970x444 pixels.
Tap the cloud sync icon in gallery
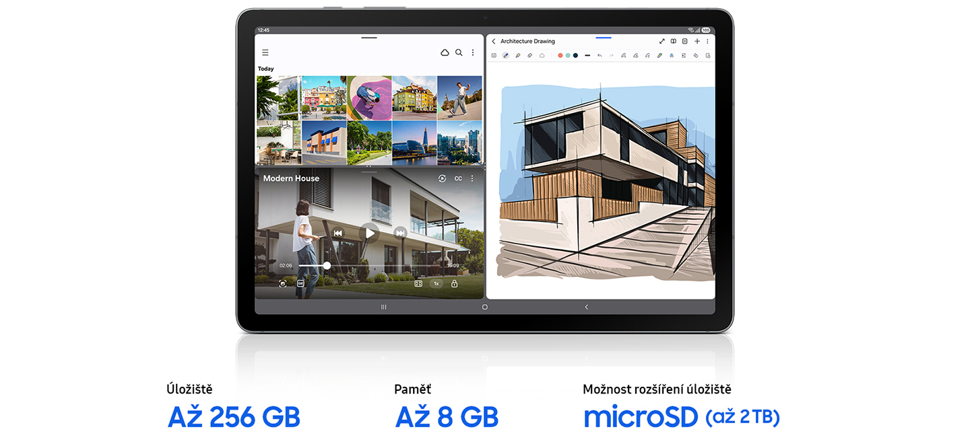pos(445,52)
